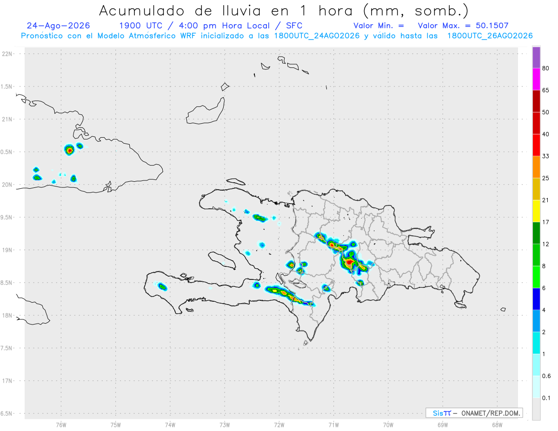Select the orange legend swatch between 25 and 33
The width and height of the screenshot is (558, 431).
point(536,167)
